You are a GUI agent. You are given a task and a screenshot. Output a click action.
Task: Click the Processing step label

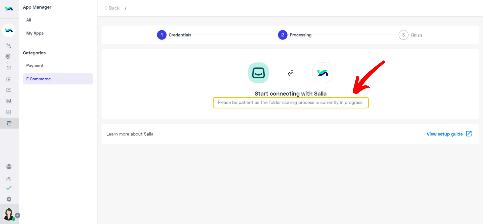coord(300,35)
